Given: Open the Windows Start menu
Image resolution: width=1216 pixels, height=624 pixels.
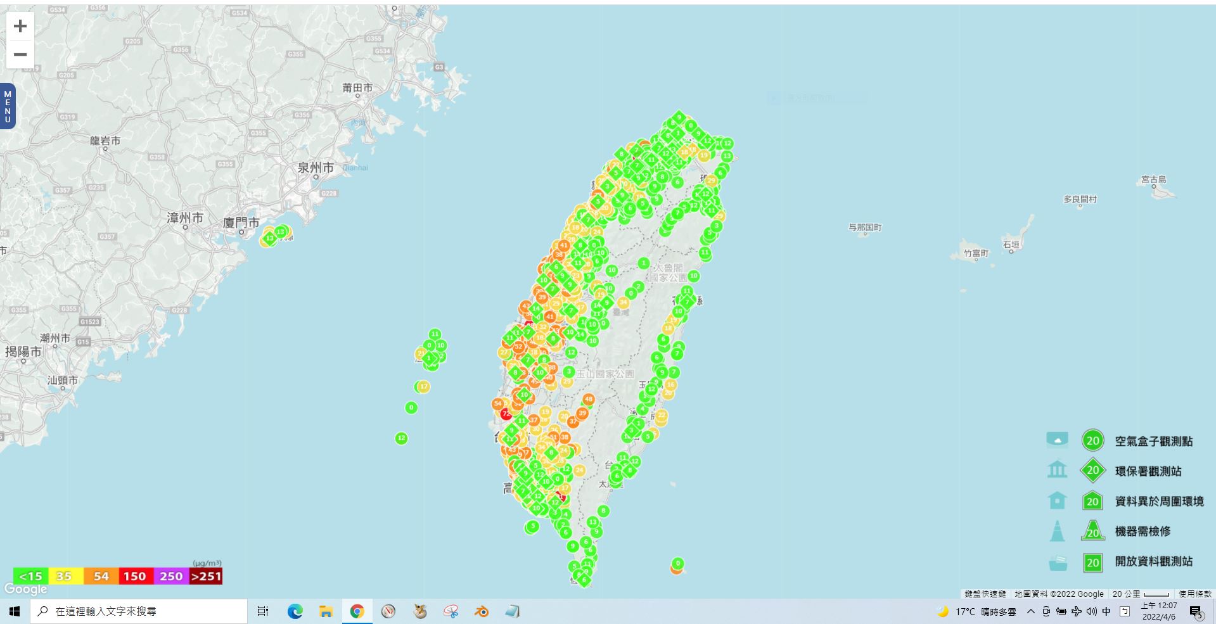Looking at the screenshot, I should 15,611.
